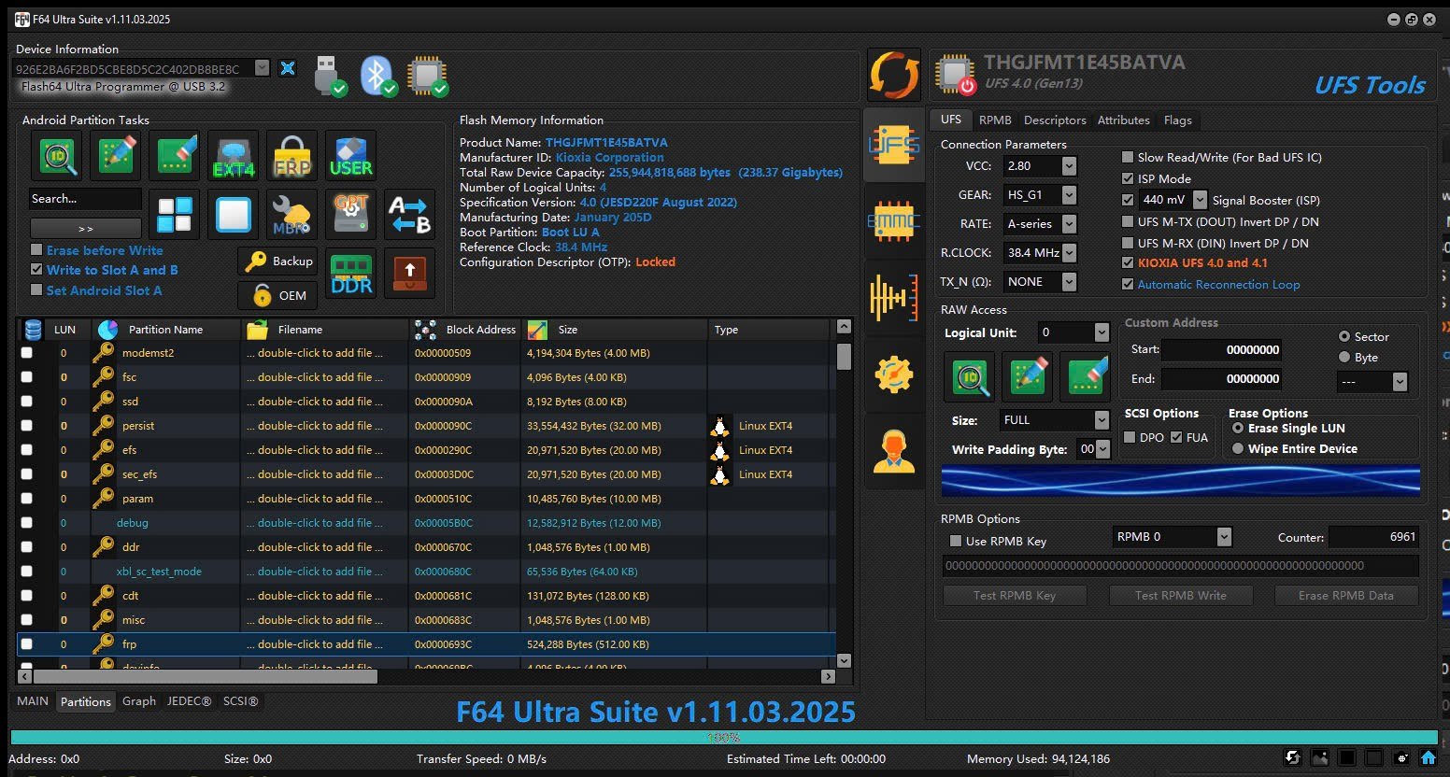Tick the checkbox for the persist partition row
This screenshot has width=1450, height=777.
tap(26, 426)
